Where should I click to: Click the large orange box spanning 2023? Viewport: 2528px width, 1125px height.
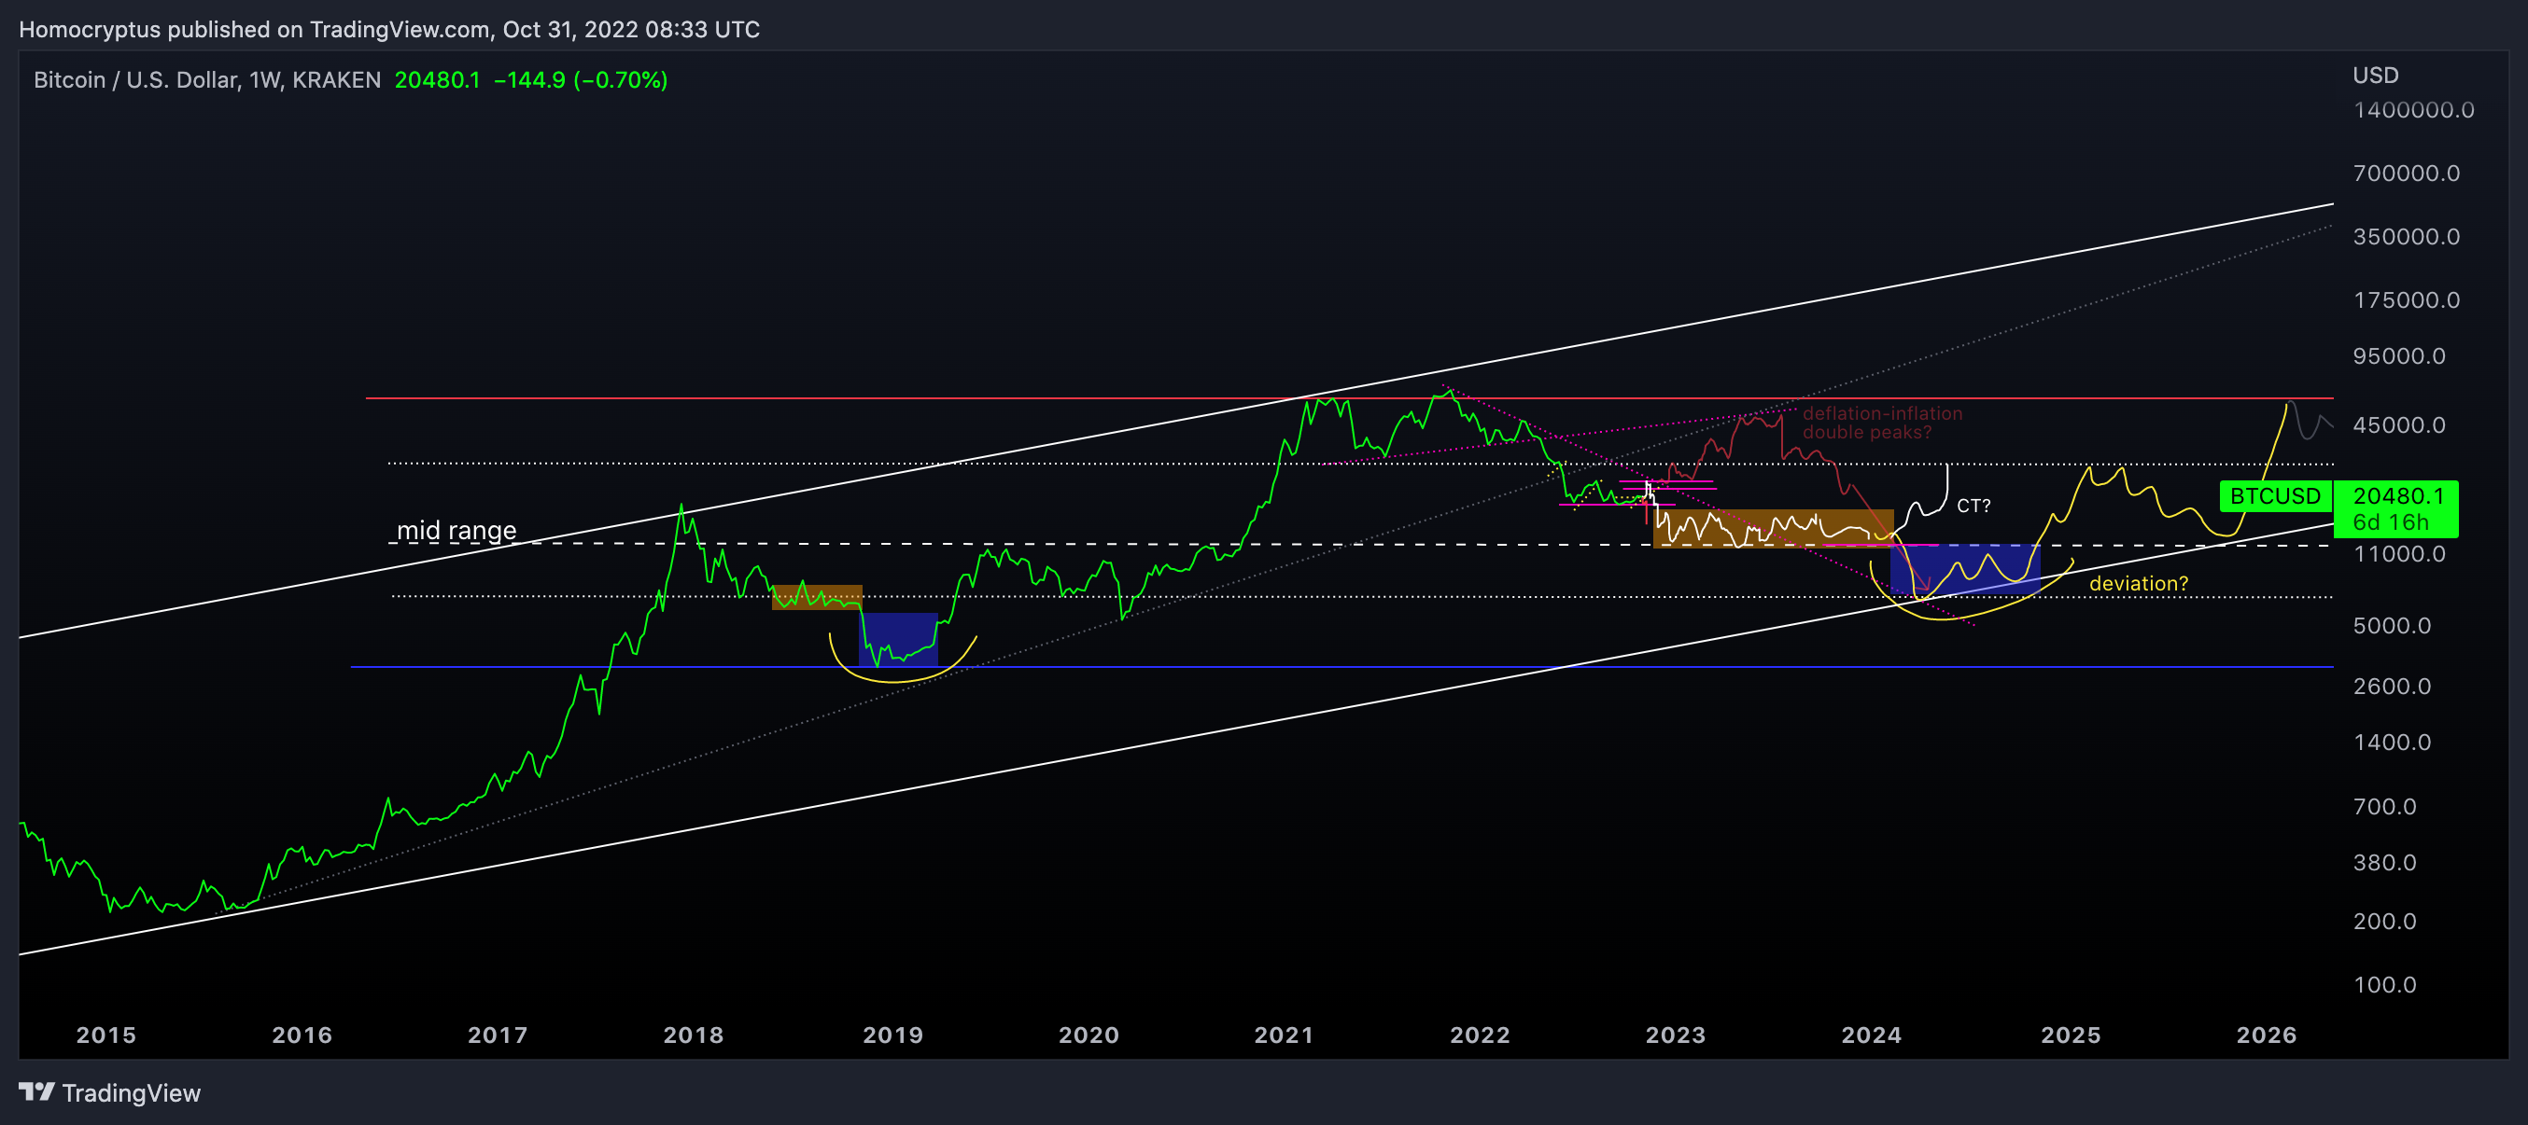pyautogui.click(x=1774, y=529)
